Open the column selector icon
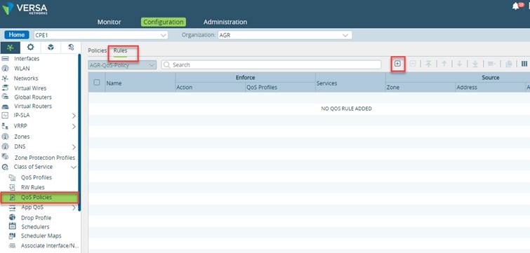This screenshot has width=530, height=253. (524, 64)
